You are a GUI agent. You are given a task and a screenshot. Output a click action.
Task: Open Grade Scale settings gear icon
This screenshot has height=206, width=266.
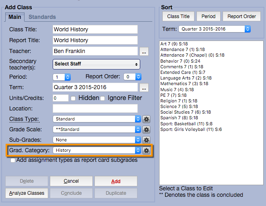(146, 129)
